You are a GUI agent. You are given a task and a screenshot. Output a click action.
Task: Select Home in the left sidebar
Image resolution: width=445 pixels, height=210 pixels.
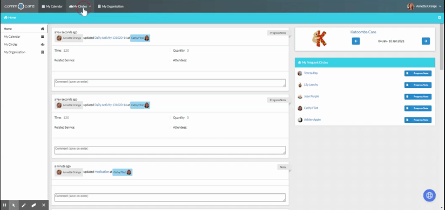tap(24, 29)
